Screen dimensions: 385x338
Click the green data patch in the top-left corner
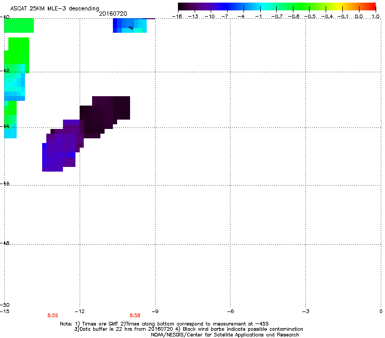(19, 25)
